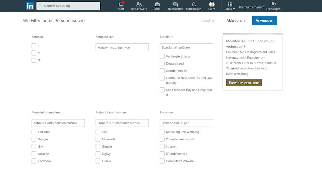Expand the Apps grid menu
This screenshot has width=322, height=172.
click(x=230, y=6)
